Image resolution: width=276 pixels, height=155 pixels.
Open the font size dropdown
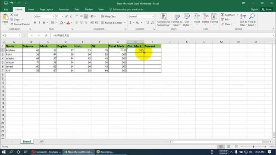[63, 16]
